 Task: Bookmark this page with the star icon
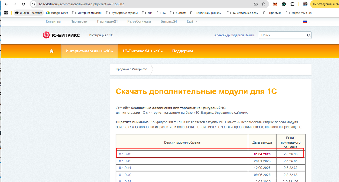pos(263,4)
